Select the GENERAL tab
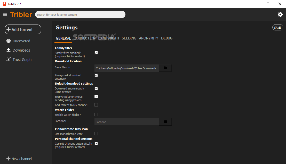This screenshot has height=164, width=286. tap(63, 38)
